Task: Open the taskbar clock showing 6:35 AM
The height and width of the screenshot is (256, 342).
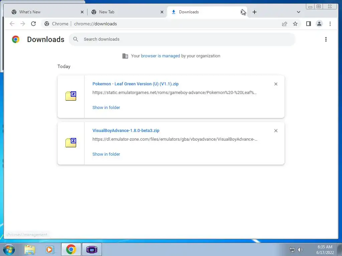Action: point(325,250)
